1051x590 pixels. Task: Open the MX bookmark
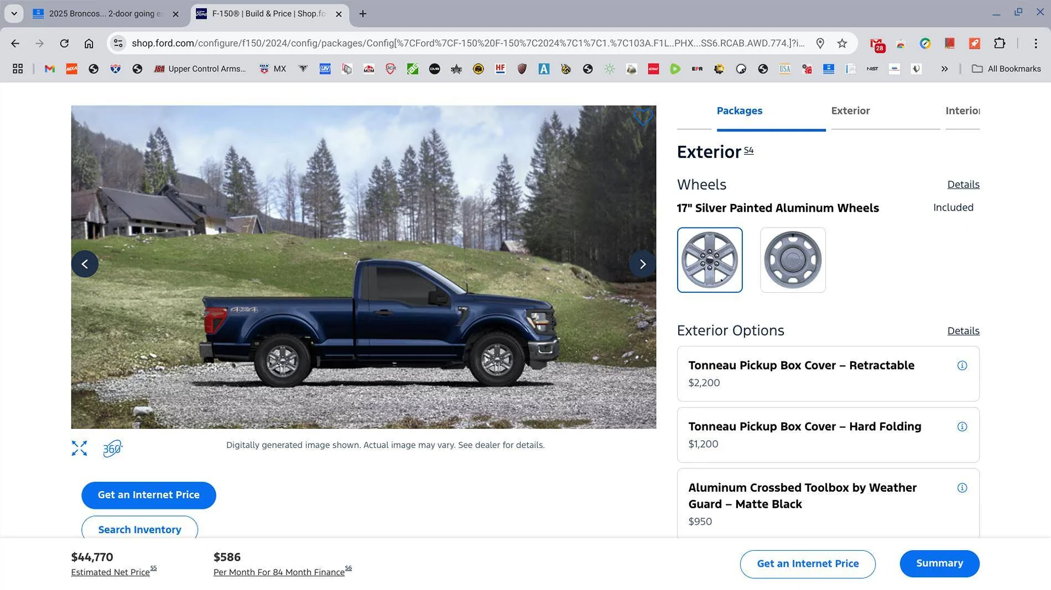pos(273,69)
